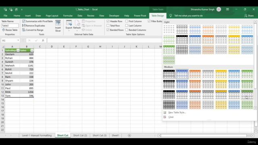
Task: Open the Sales column filter dropdown
Action: click(32, 50)
